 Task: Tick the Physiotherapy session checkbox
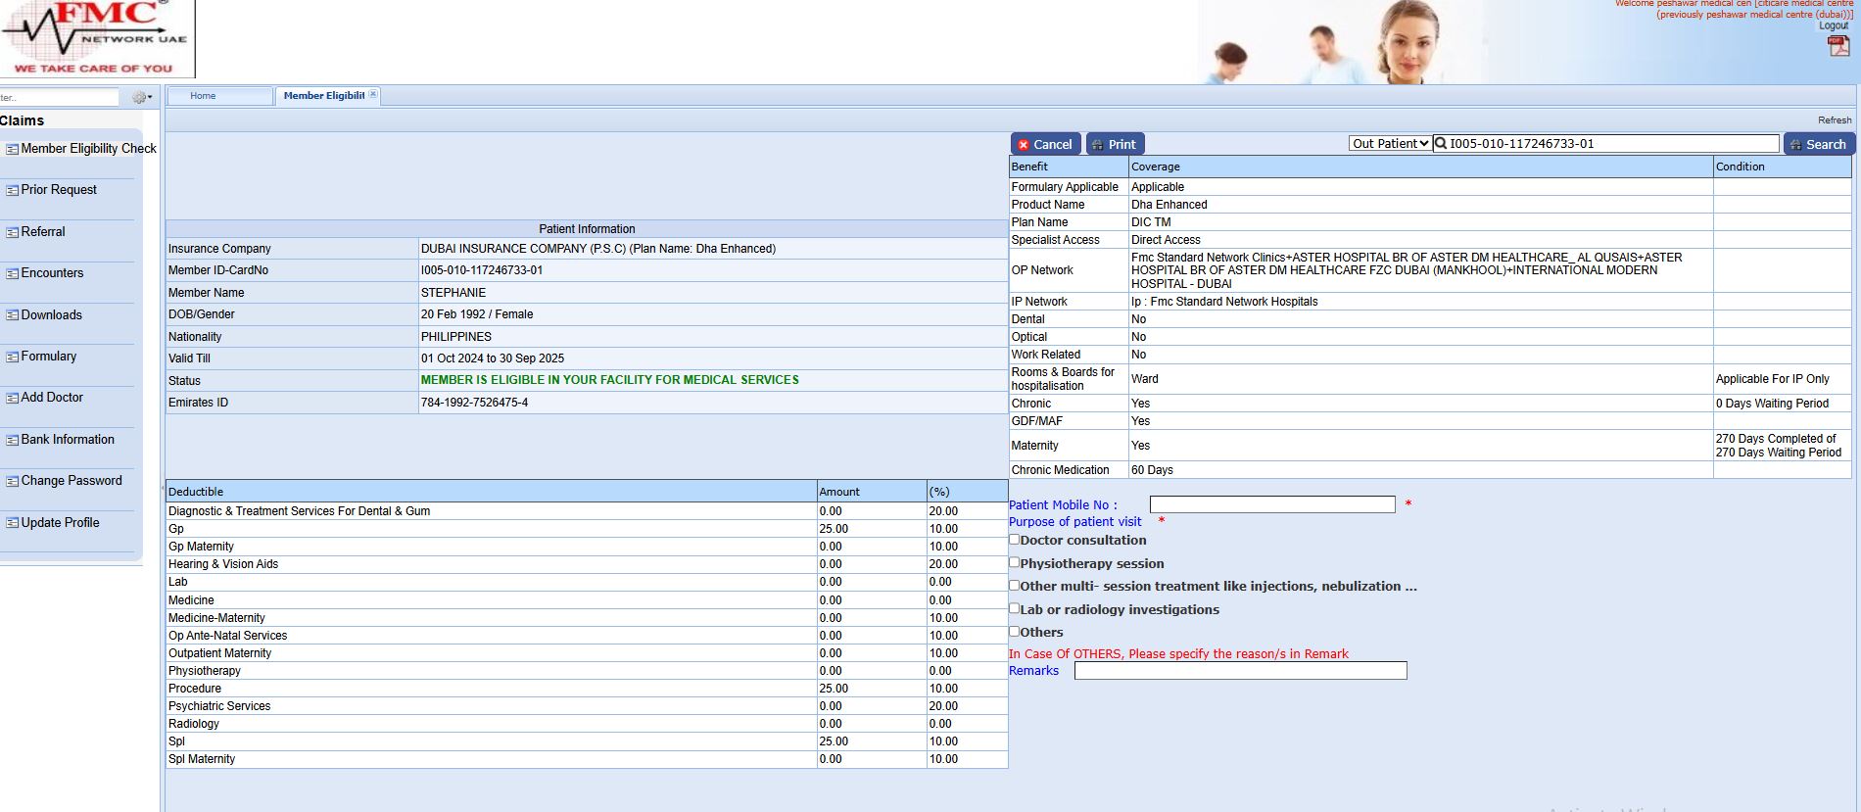[1015, 563]
